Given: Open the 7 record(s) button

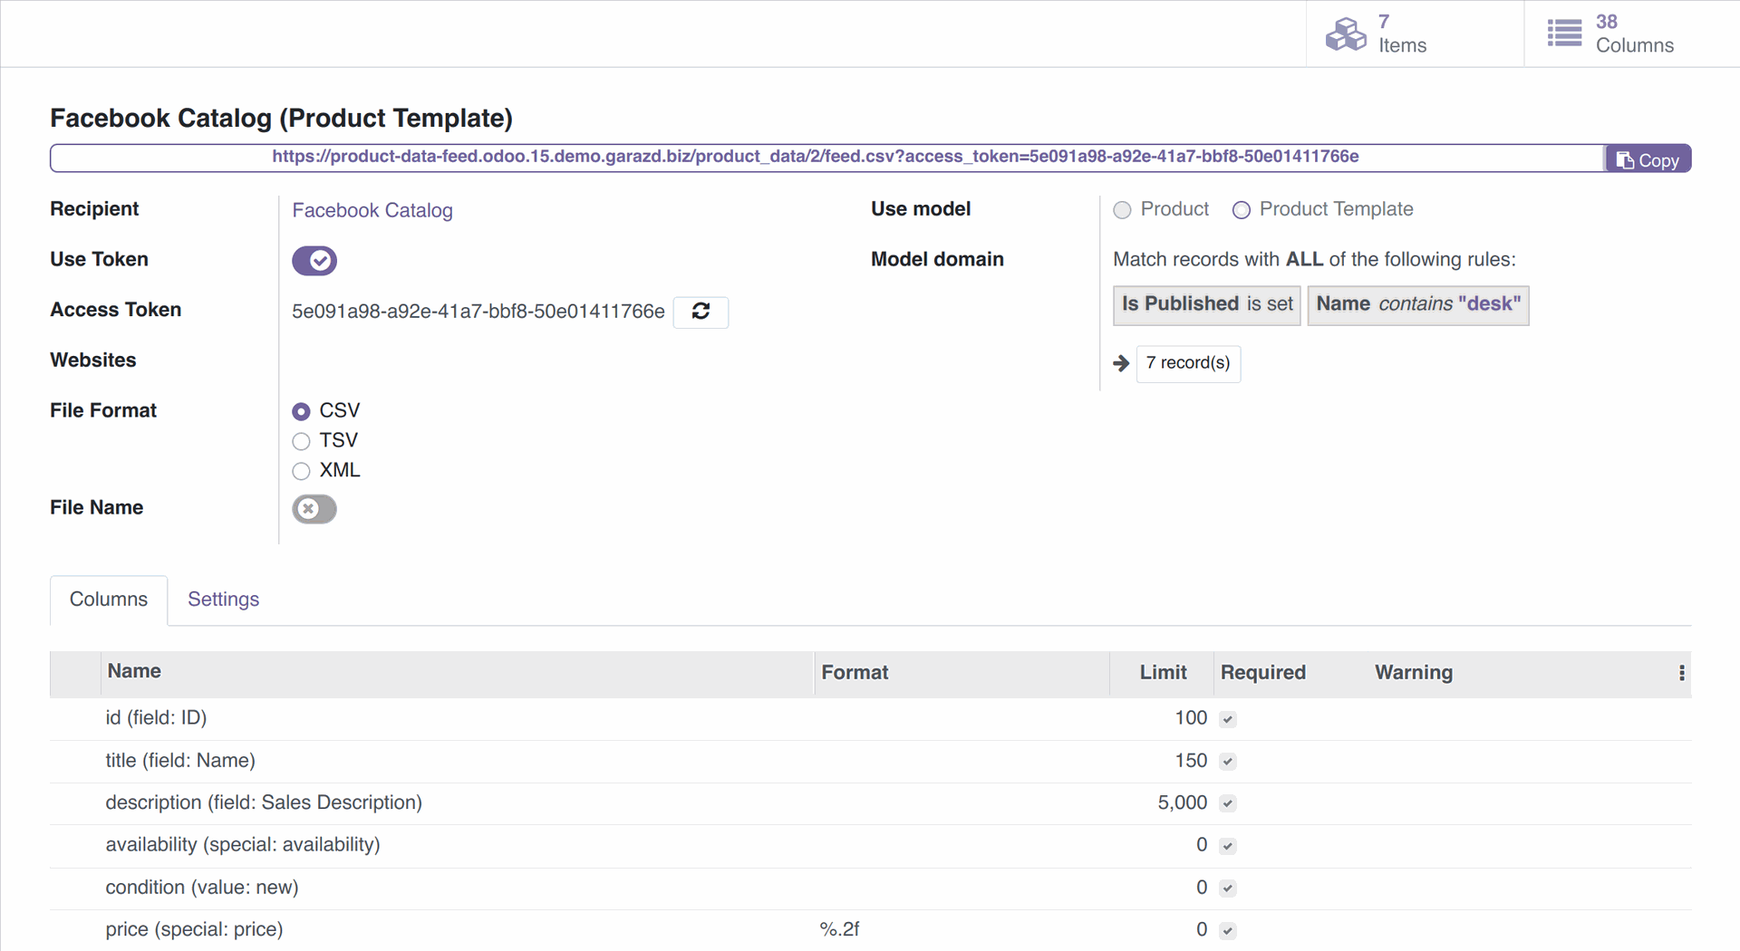Looking at the screenshot, I should [1188, 363].
